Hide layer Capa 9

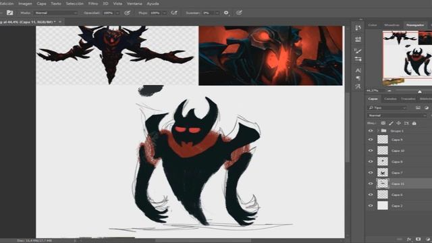tap(371, 140)
